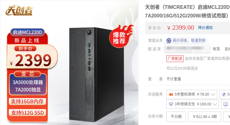230x125 pixels.
Task: Click the 爆款推荐 flame badge
Action: pos(121,36)
